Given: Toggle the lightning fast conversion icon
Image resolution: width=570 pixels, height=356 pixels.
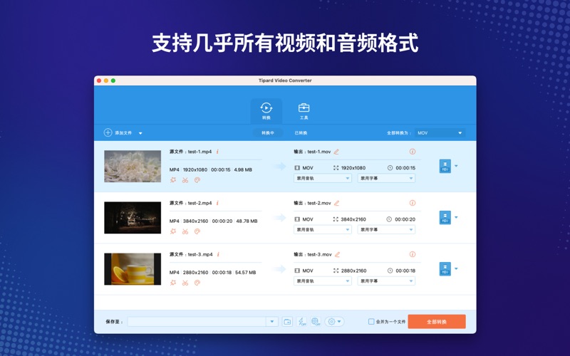Looking at the screenshot, I should [x=301, y=322].
